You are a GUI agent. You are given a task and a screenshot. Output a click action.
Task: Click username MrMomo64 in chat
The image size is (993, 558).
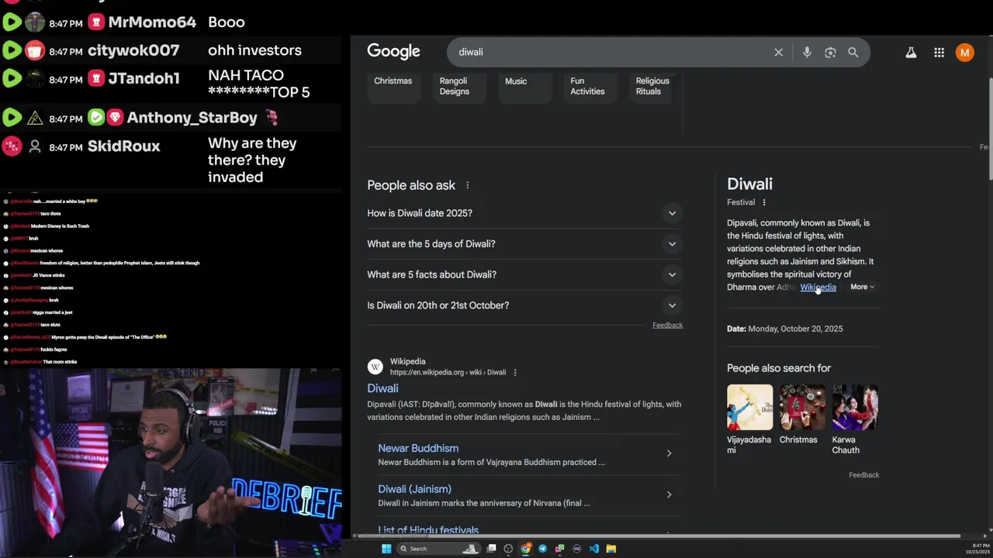(x=152, y=22)
